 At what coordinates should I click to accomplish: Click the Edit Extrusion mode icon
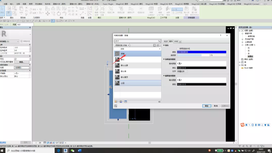(x=96, y=11)
